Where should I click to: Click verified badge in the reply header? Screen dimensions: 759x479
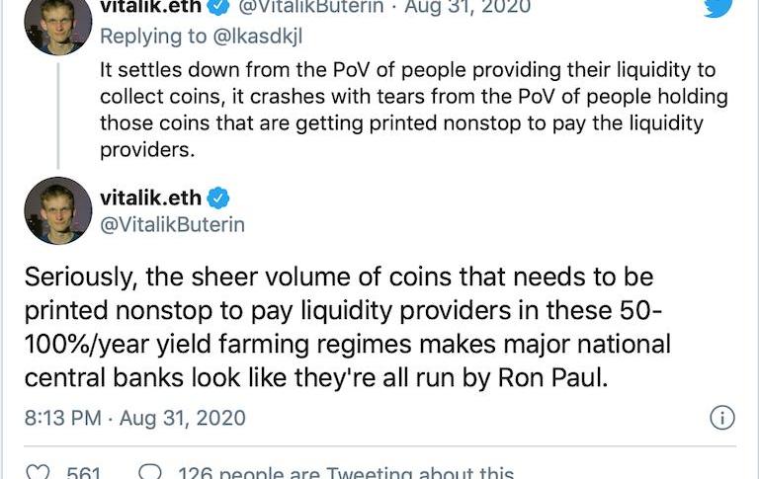(x=218, y=7)
